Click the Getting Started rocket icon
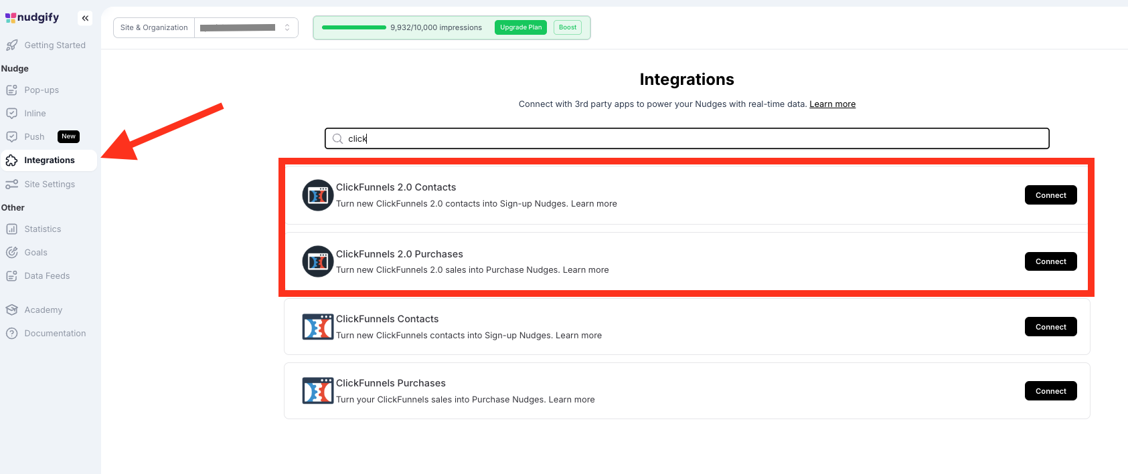The height and width of the screenshot is (474, 1128). [x=11, y=45]
